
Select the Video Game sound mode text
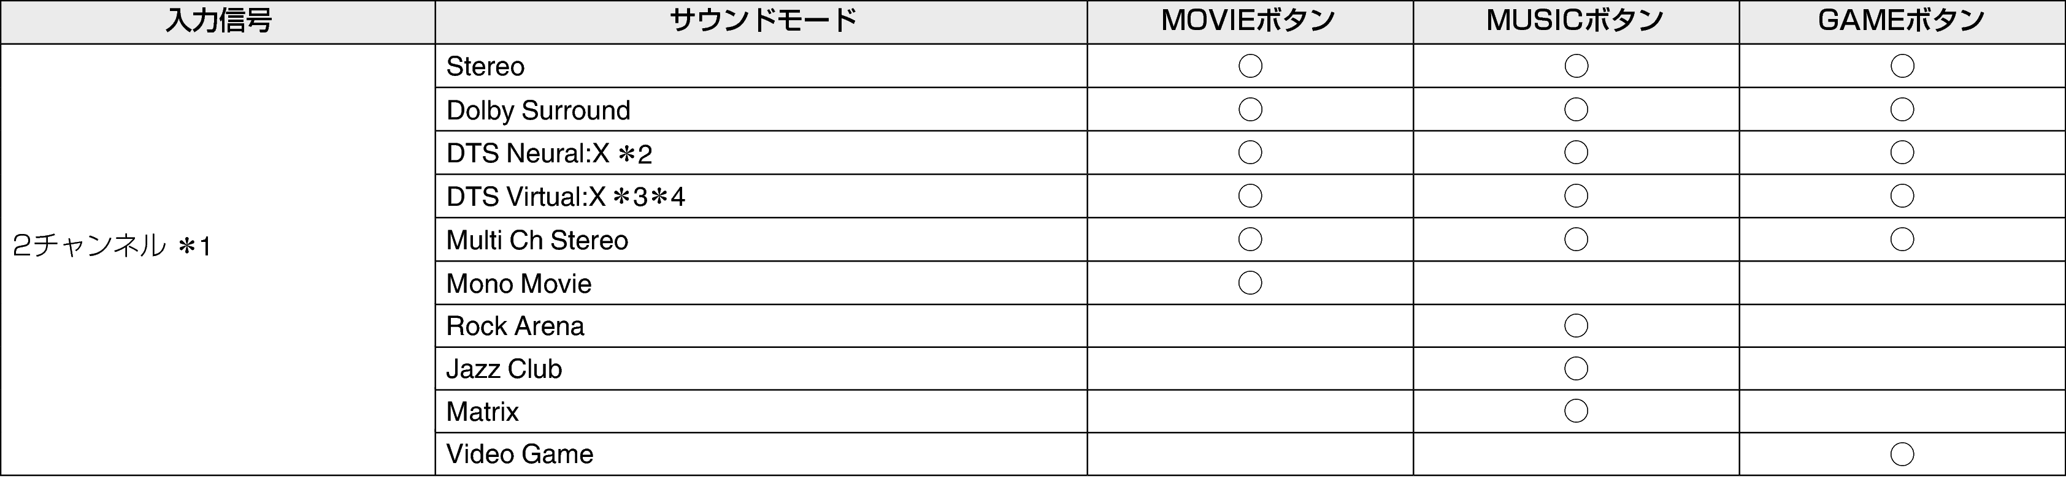520,454
